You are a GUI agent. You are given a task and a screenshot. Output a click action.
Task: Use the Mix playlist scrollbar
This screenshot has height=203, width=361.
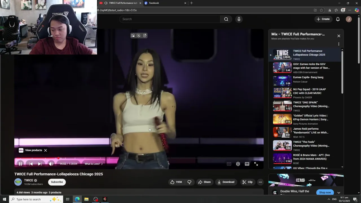pos(342,72)
